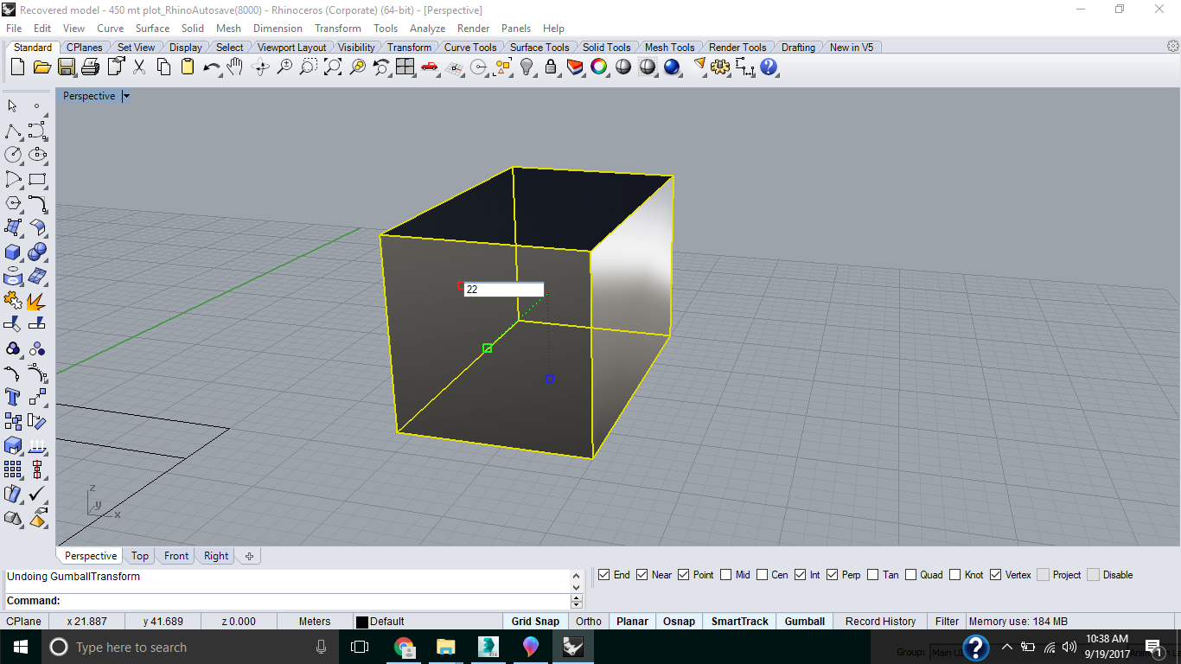Click the Explode tool icon
Image resolution: width=1181 pixels, height=664 pixels.
click(x=37, y=301)
